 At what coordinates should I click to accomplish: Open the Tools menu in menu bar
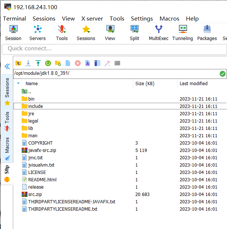117,19
